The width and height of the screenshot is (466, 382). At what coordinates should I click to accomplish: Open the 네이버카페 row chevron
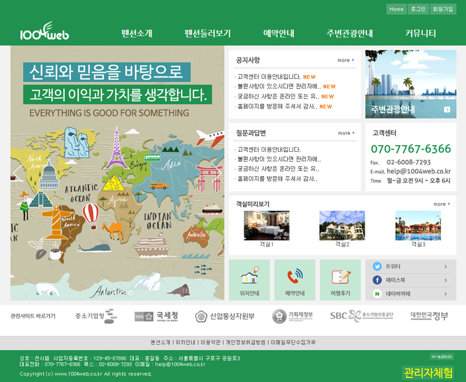446,294
